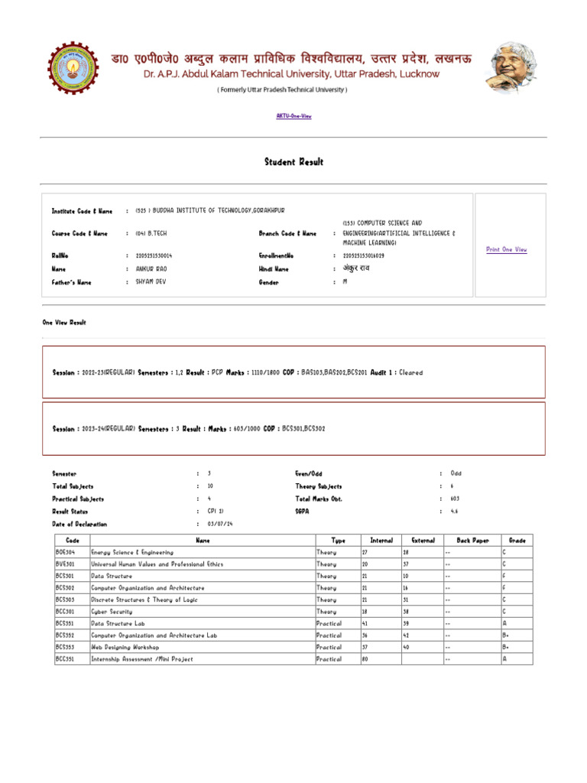Click subject code BVE301
The width and height of the screenshot is (587, 783).
[65, 564]
